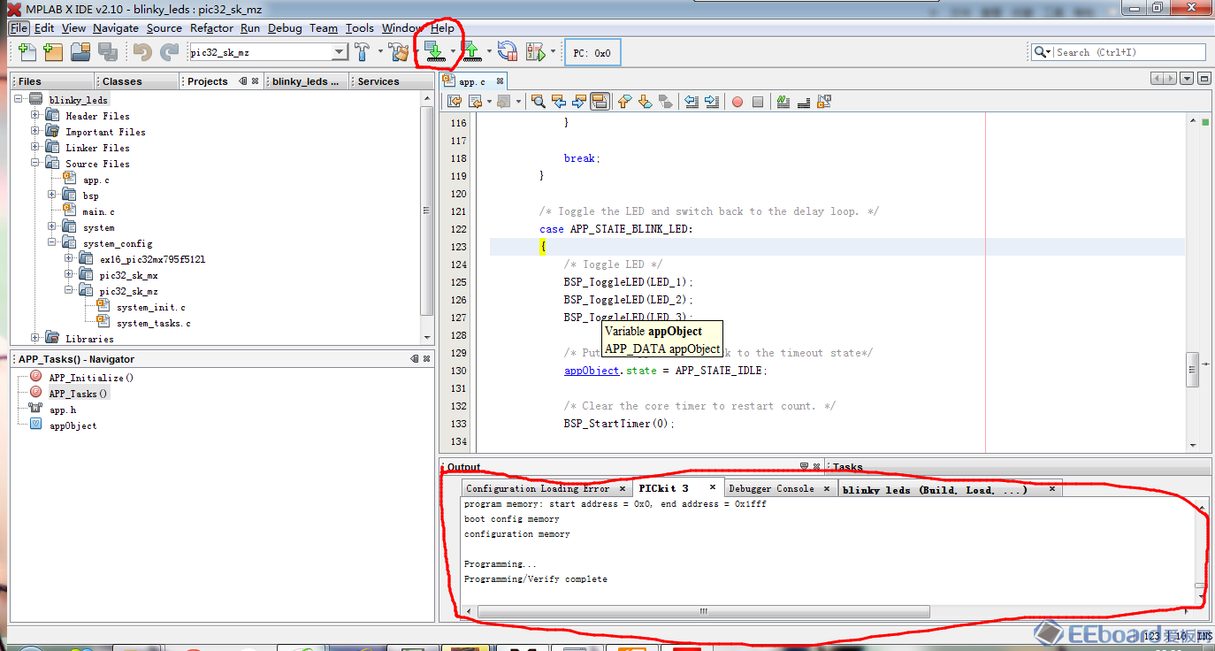Click the Search (Ctrl+I) input field
The width and height of the screenshot is (1215, 651).
[1128, 52]
